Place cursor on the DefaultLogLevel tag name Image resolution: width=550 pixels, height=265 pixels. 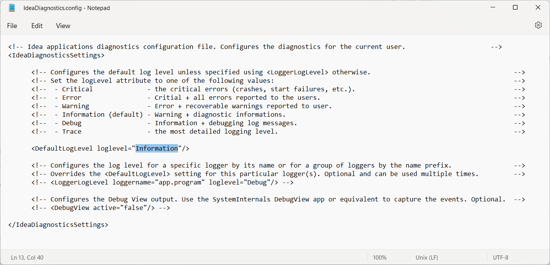coord(64,148)
